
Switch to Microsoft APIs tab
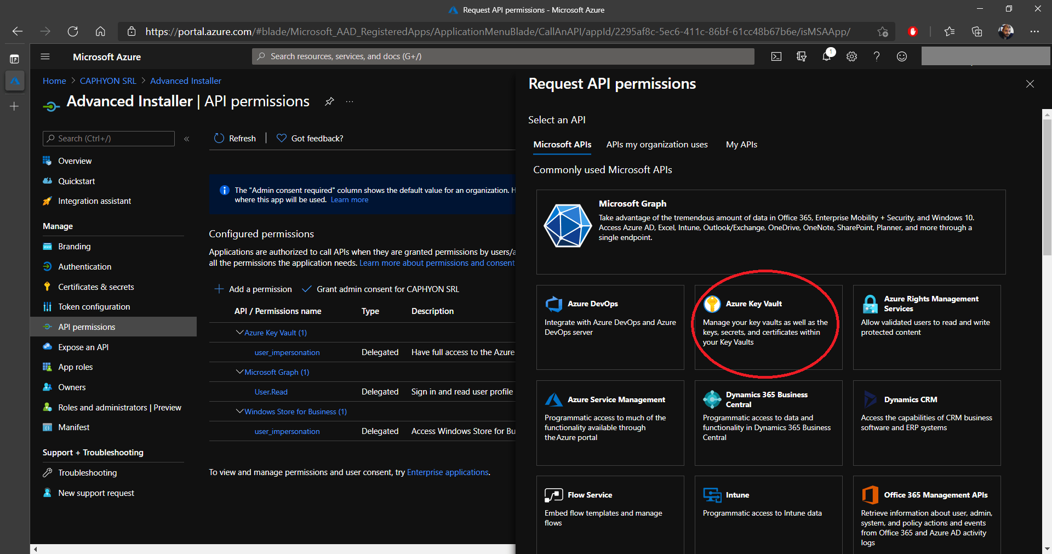(x=562, y=145)
